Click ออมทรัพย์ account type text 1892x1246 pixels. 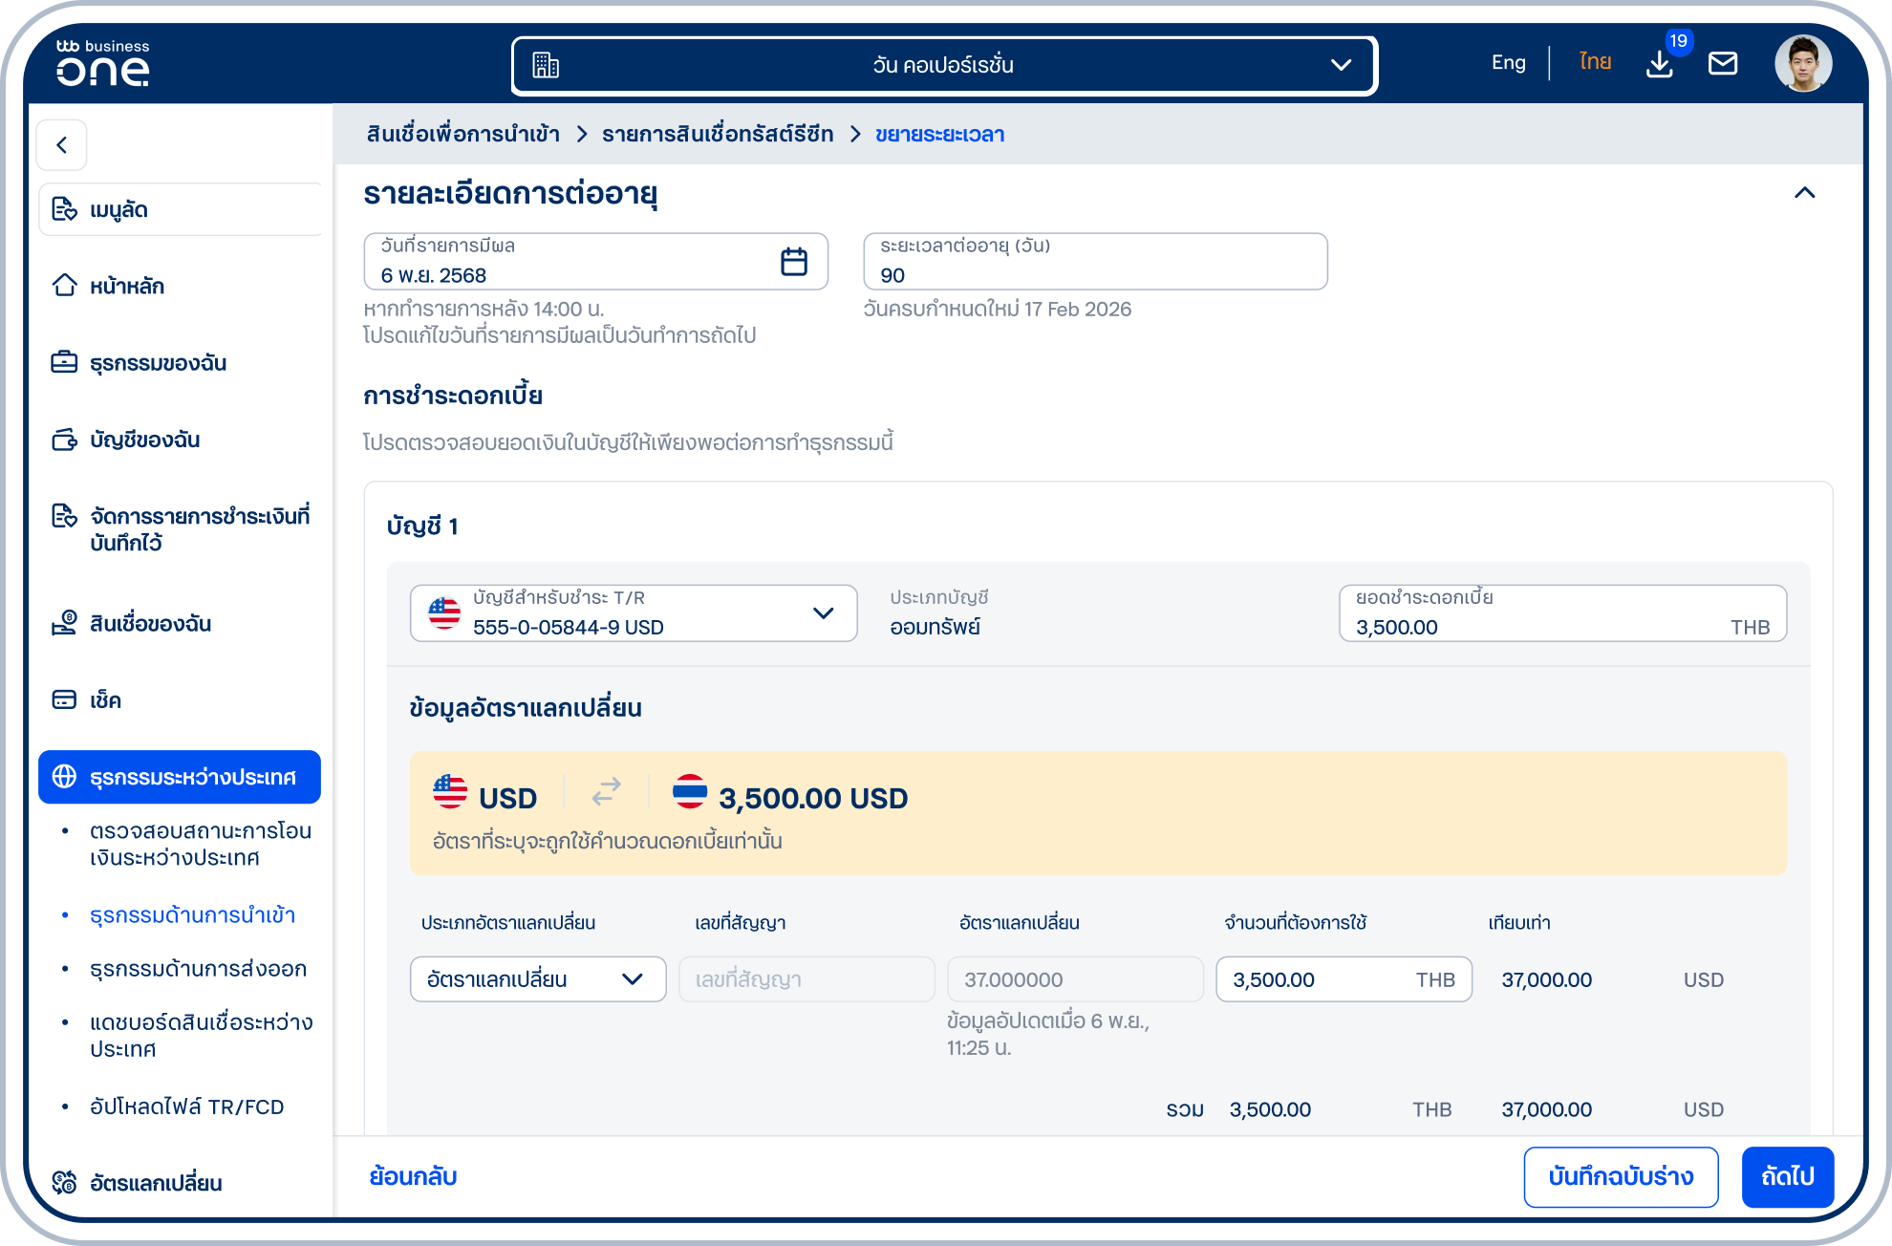[x=935, y=627]
